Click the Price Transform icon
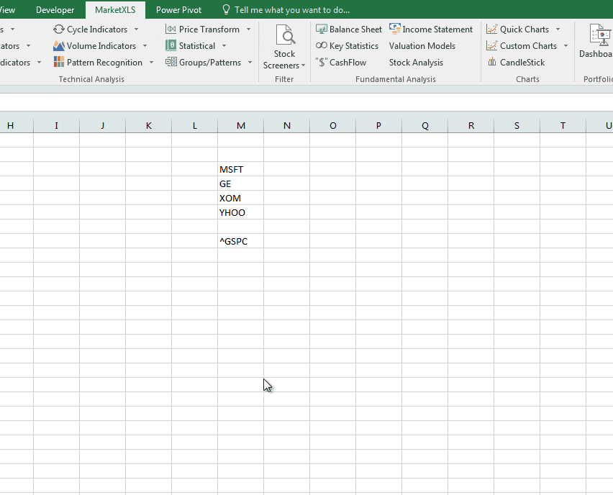 tap(171, 29)
